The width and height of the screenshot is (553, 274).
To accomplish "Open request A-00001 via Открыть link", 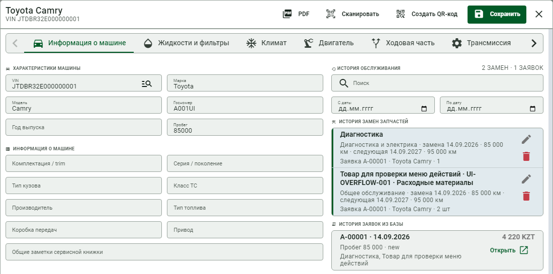I will [x=509, y=250].
